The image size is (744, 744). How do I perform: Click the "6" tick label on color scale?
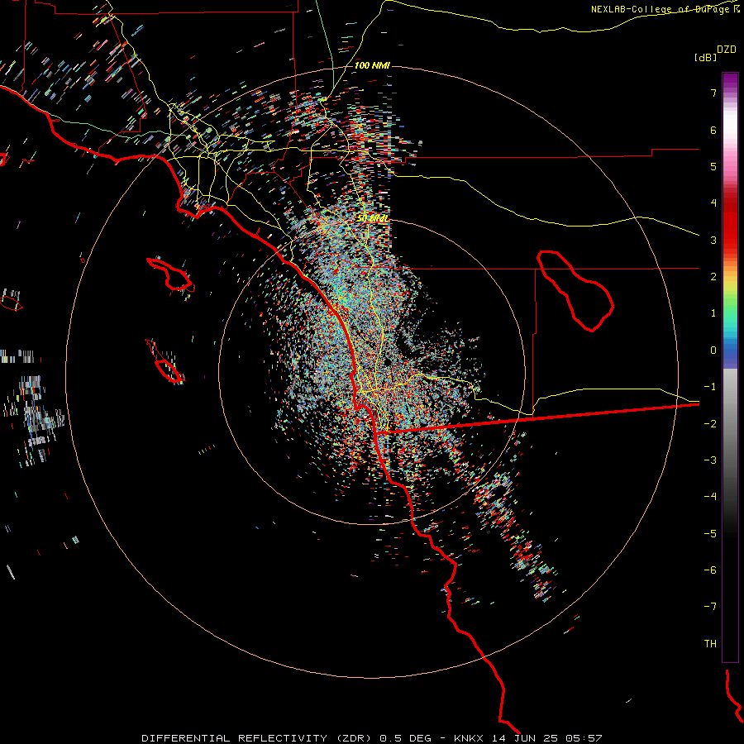713,130
